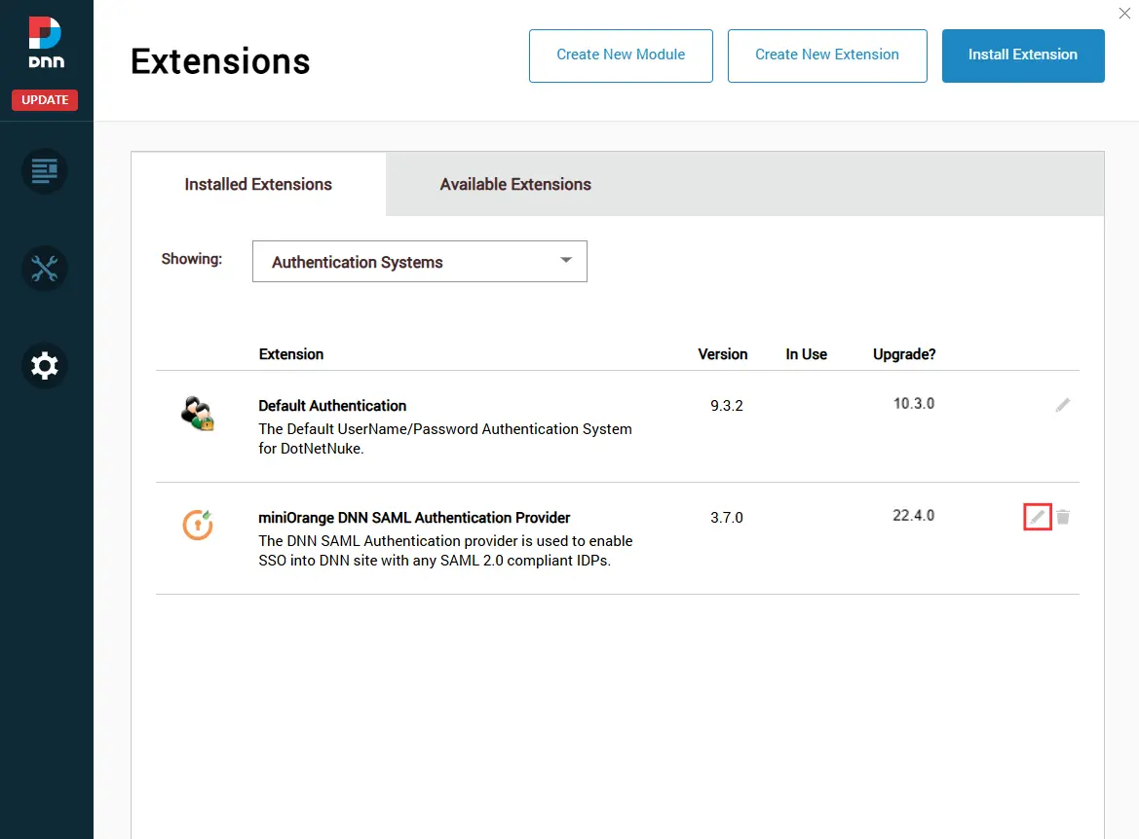Click the DNN logo in the sidebar
The height and width of the screenshot is (839, 1139).
46,42
